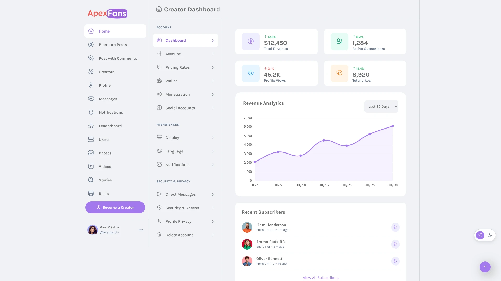
Task: Click the Stories icon in sidebar
Action: (91, 180)
